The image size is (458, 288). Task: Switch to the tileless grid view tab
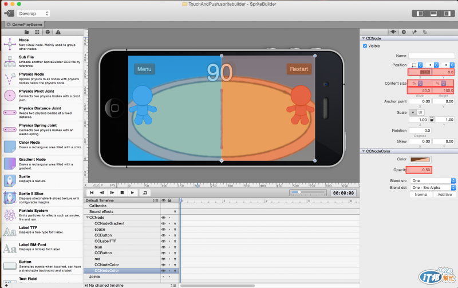coord(37,32)
